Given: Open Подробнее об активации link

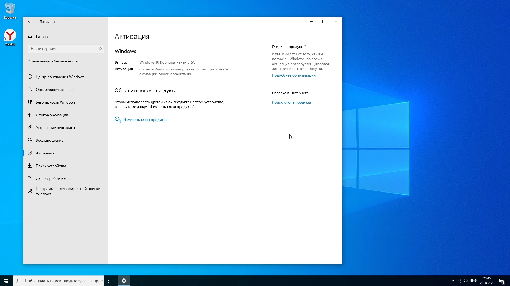Looking at the screenshot, I should 294,75.
